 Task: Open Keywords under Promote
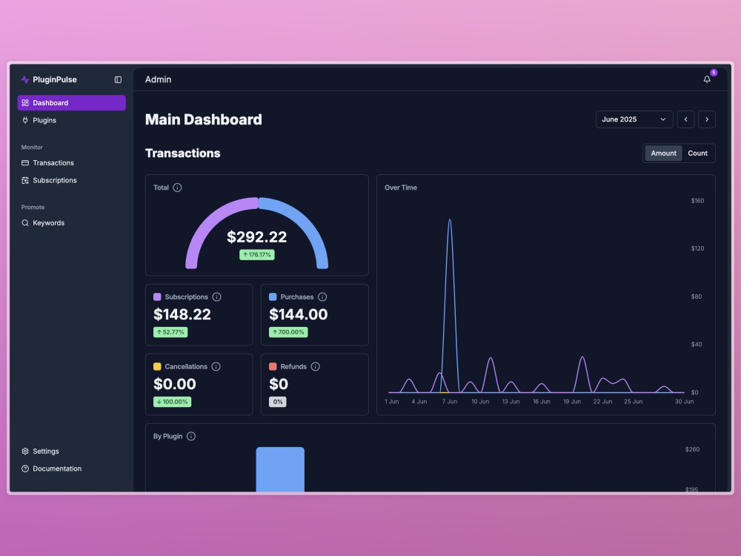coord(72,222)
